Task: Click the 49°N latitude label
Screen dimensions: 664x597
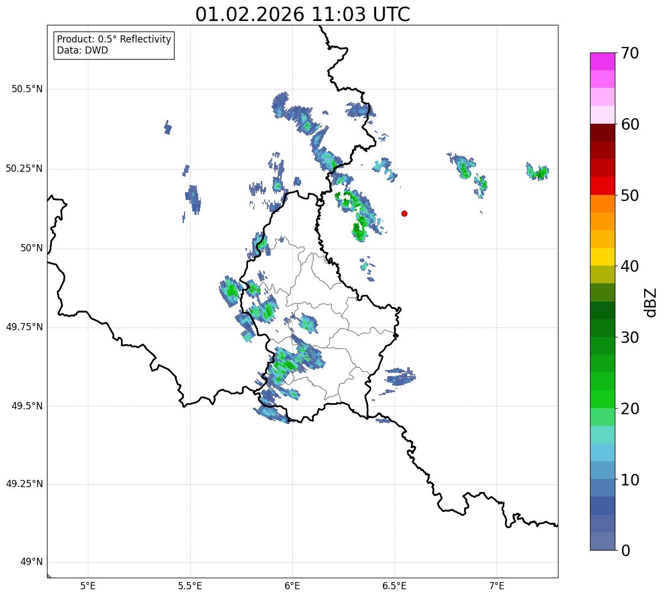Action: [x=31, y=562]
